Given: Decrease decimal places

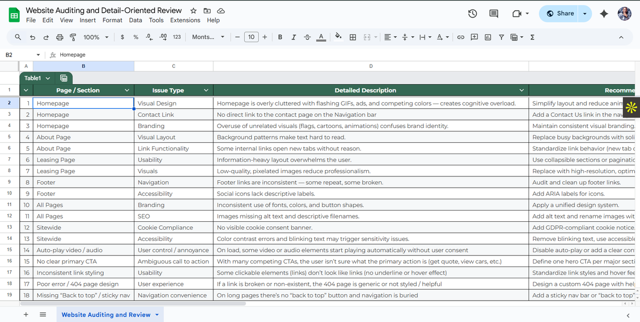Looking at the screenshot, I should tap(149, 37).
